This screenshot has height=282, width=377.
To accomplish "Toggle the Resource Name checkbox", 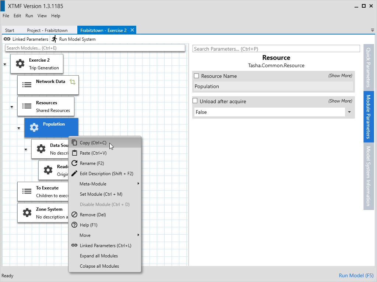I will click(x=197, y=76).
